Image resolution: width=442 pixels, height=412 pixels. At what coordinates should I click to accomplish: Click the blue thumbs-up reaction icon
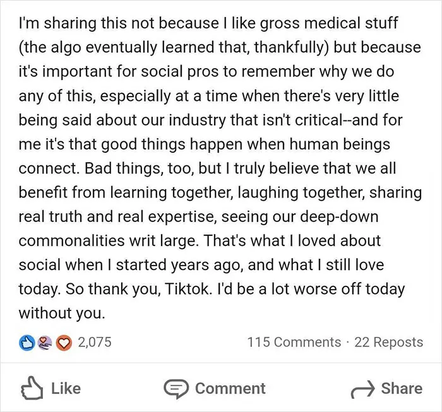click(x=27, y=343)
